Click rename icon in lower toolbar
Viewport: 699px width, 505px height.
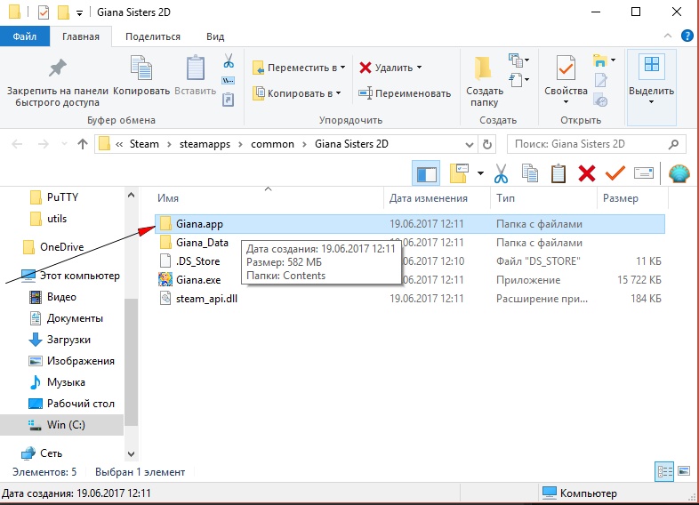tap(644, 173)
